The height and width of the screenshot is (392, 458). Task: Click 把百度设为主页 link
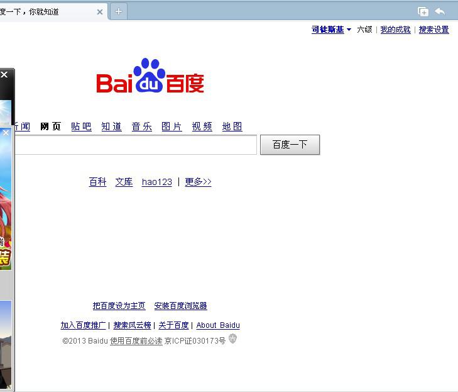[119, 306]
